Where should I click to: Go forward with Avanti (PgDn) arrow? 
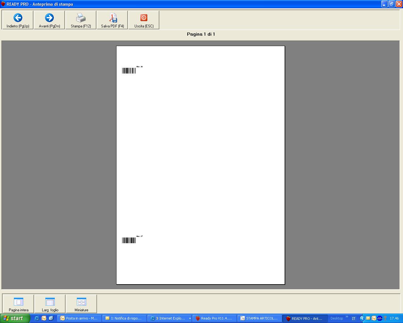click(x=49, y=20)
